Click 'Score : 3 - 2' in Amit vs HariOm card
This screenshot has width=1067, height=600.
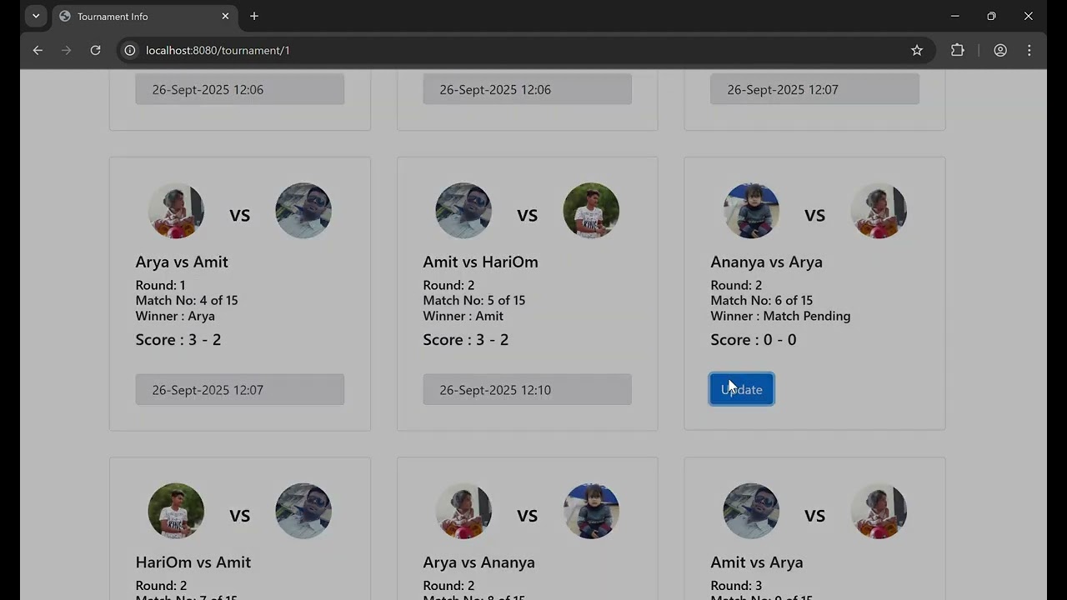pos(466,339)
